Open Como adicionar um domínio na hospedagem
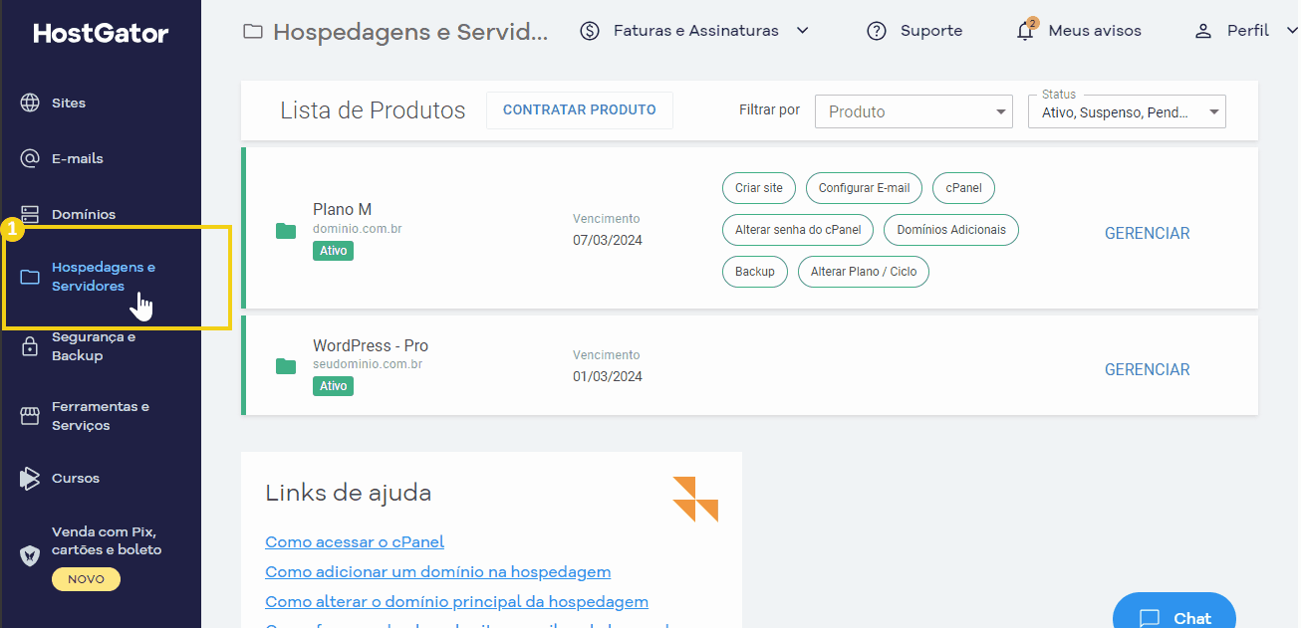 (x=438, y=572)
